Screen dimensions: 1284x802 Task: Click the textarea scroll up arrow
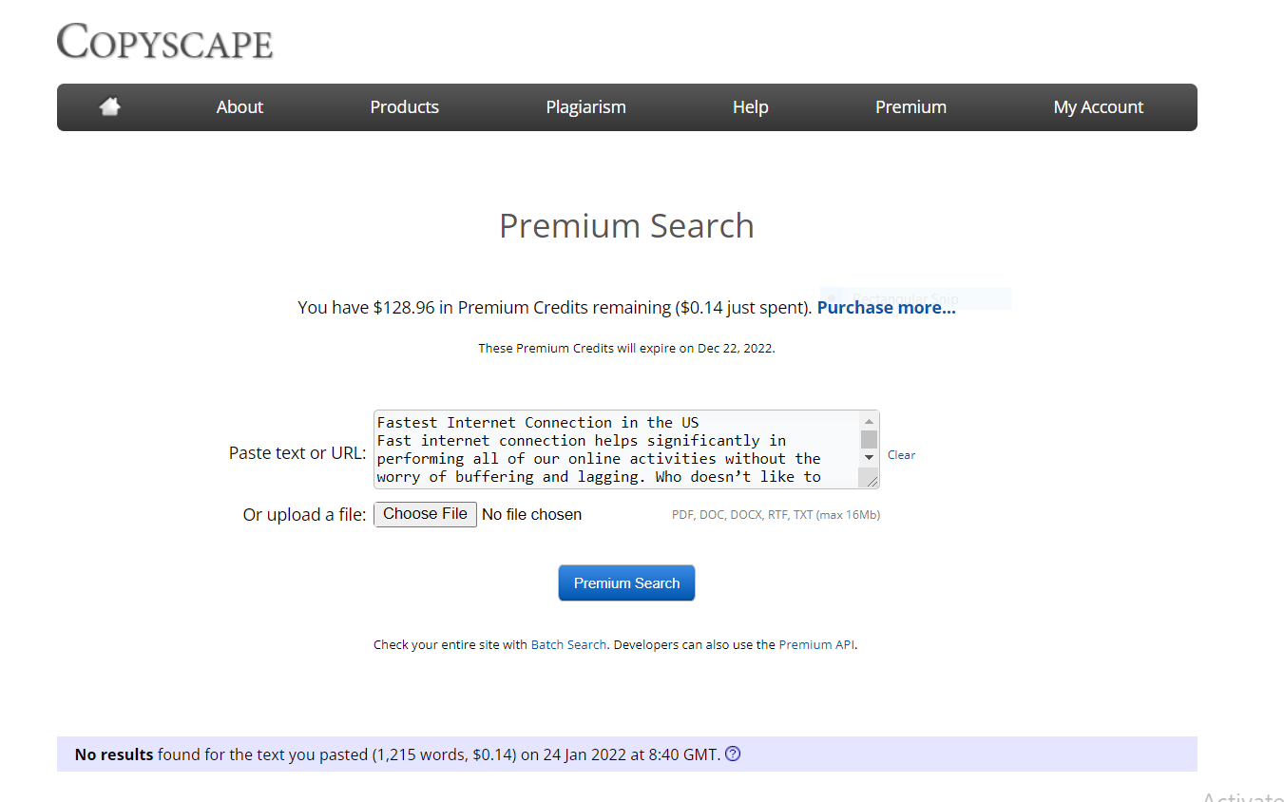pyautogui.click(x=869, y=421)
